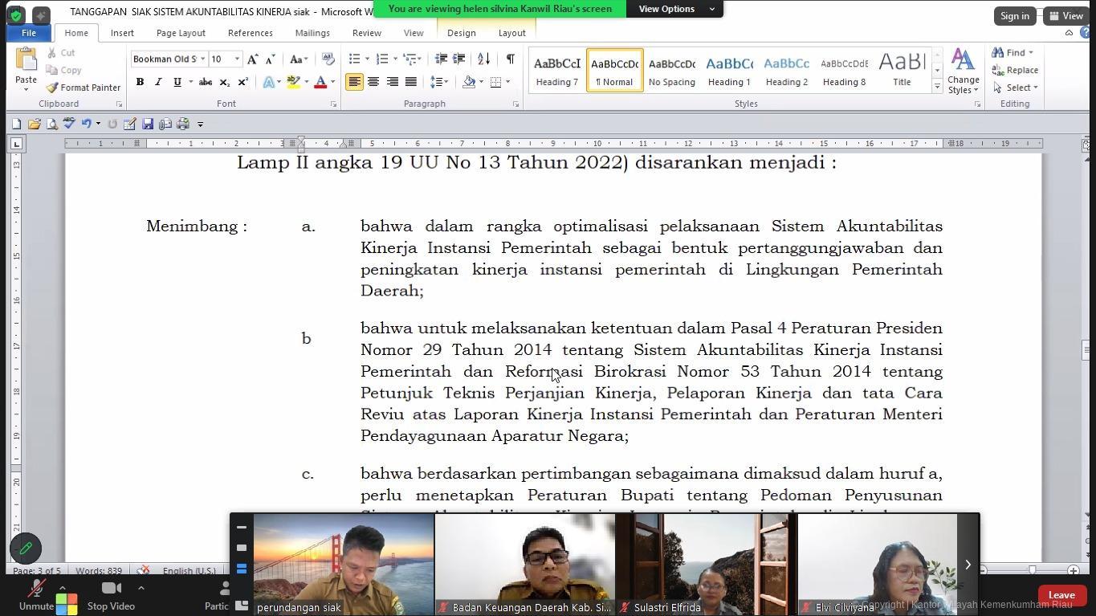
Task: Apply the Heading 1 style
Action: [x=729, y=70]
